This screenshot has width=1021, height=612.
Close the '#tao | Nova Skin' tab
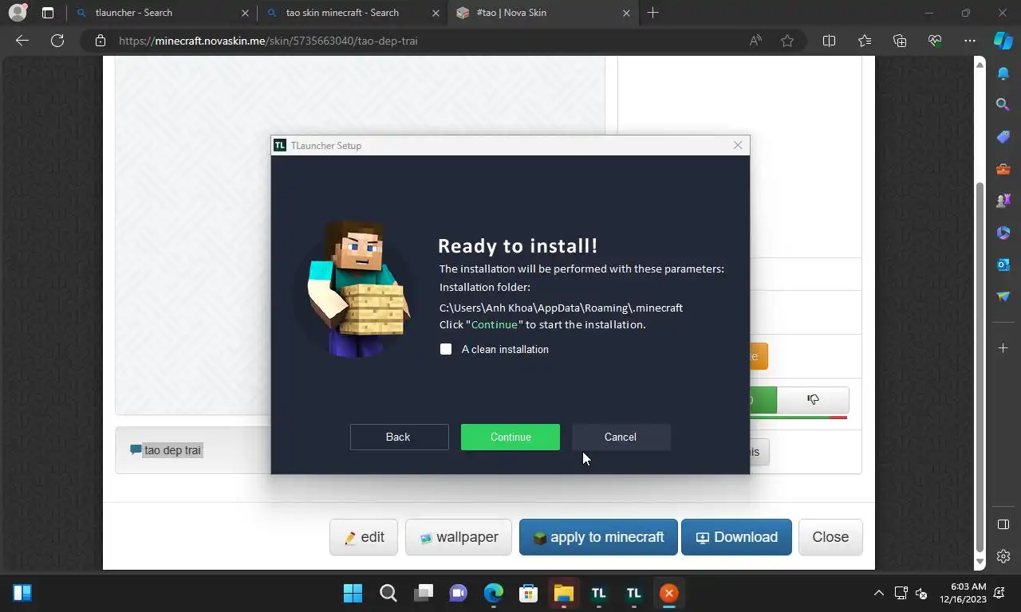pyautogui.click(x=626, y=13)
